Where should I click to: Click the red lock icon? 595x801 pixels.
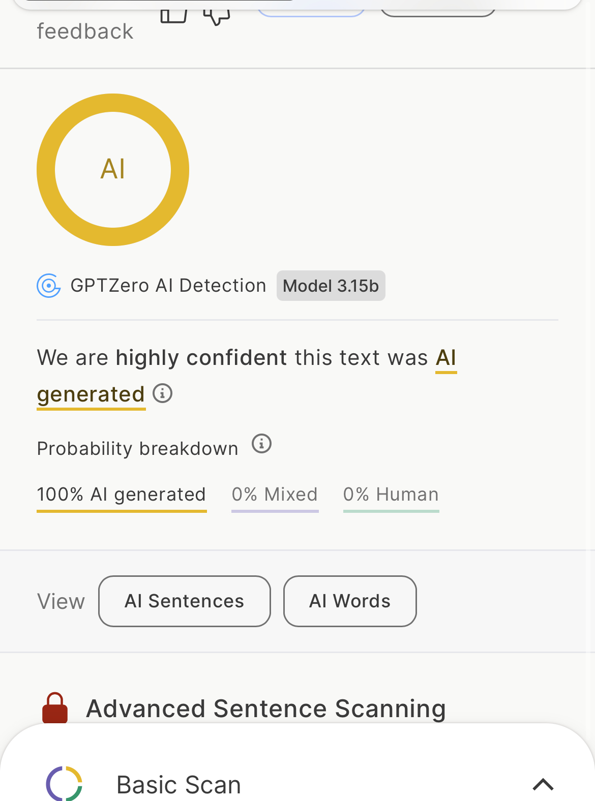(55, 707)
